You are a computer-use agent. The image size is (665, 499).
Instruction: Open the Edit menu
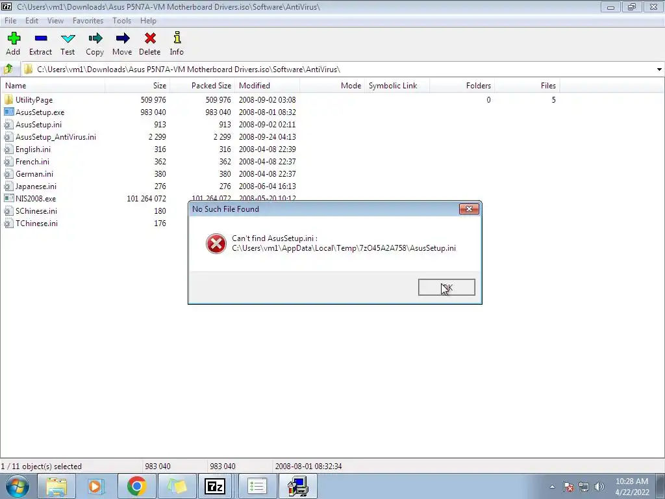pyautogui.click(x=32, y=20)
